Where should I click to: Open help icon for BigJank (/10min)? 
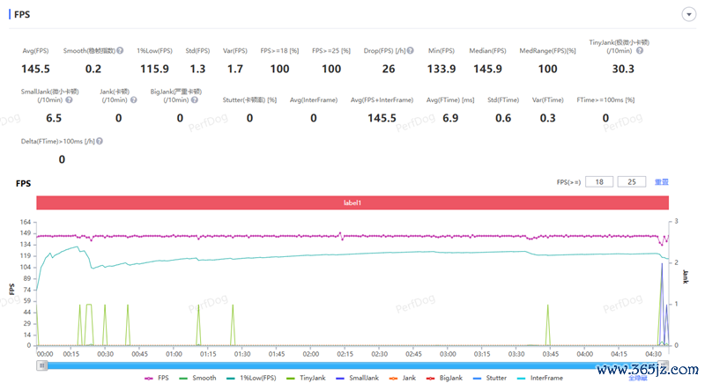coord(194,100)
